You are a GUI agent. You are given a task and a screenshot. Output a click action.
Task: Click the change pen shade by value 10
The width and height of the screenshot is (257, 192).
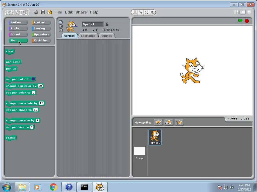tap(41, 103)
